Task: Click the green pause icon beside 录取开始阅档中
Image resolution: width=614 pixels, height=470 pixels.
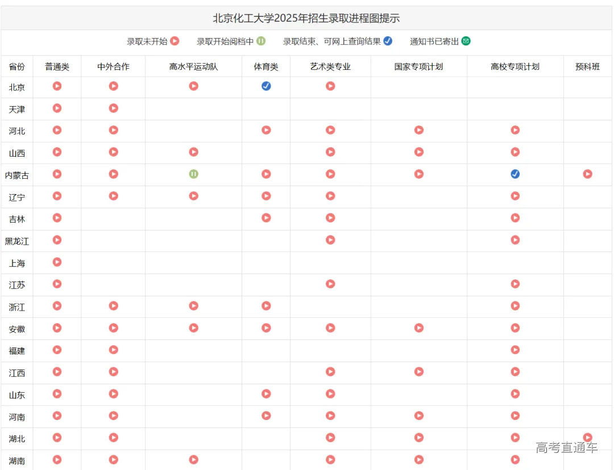Action: (261, 41)
